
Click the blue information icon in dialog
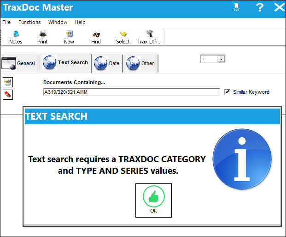click(x=242, y=159)
